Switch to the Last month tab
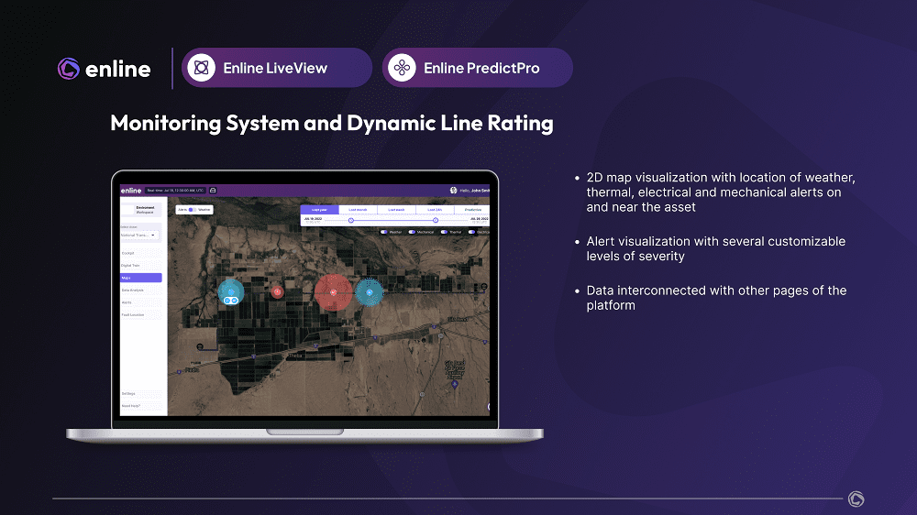Image resolution: width=917 pixels, height=515 pixels. tap(358, 209)
